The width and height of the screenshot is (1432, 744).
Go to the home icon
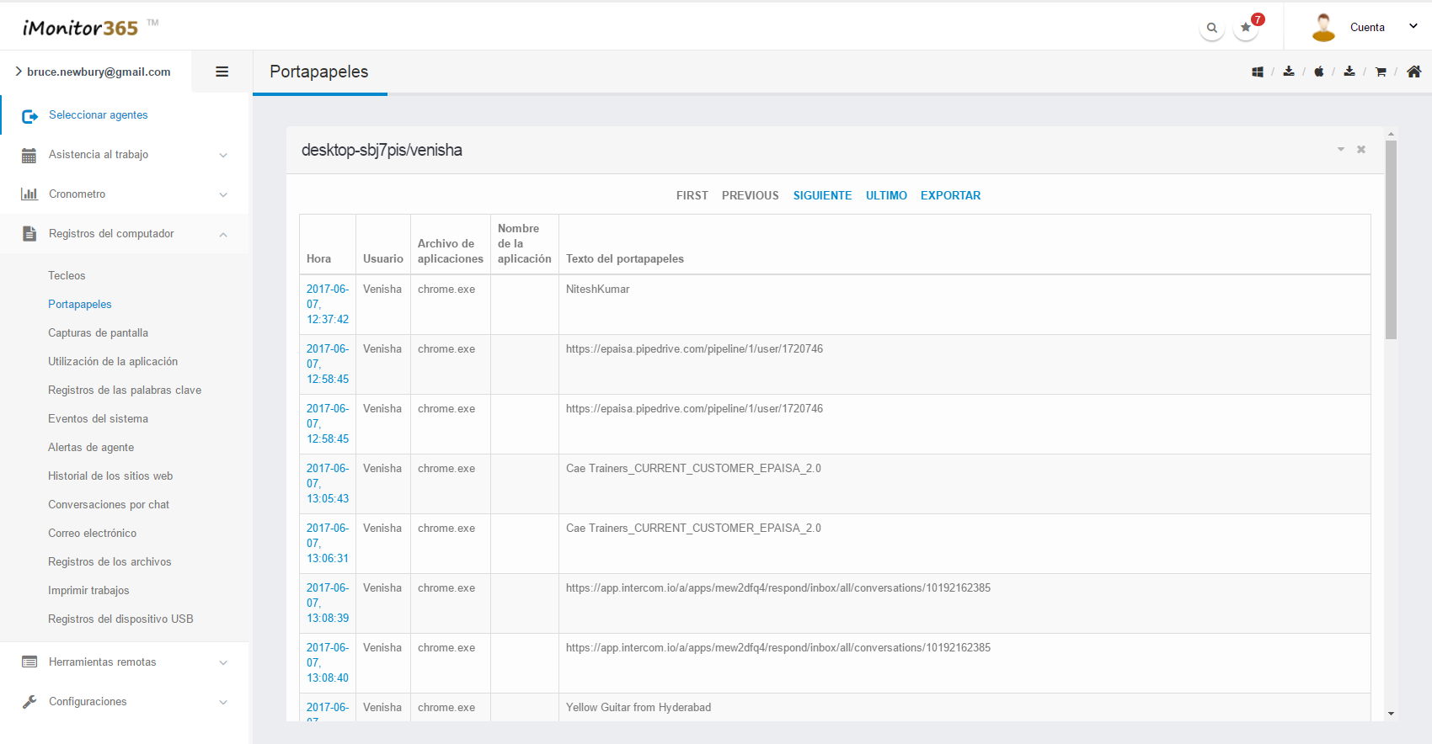pos(1413,72)
